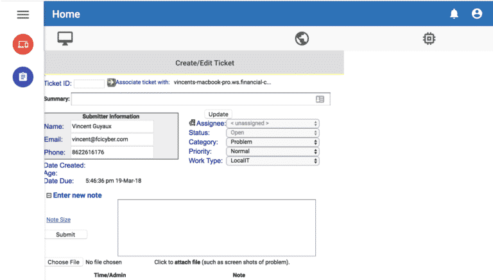Click the Associate ticket with link
The width and height of the screenshot is (493, 280).
point(143,82)
